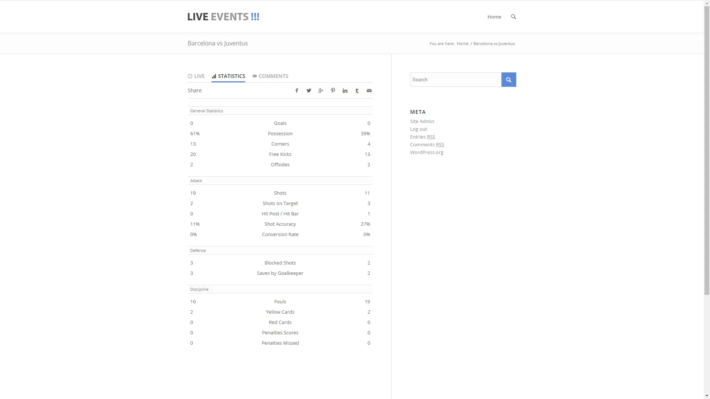Click the Hit Post / Hit Bar label

[x=280, y=214]
